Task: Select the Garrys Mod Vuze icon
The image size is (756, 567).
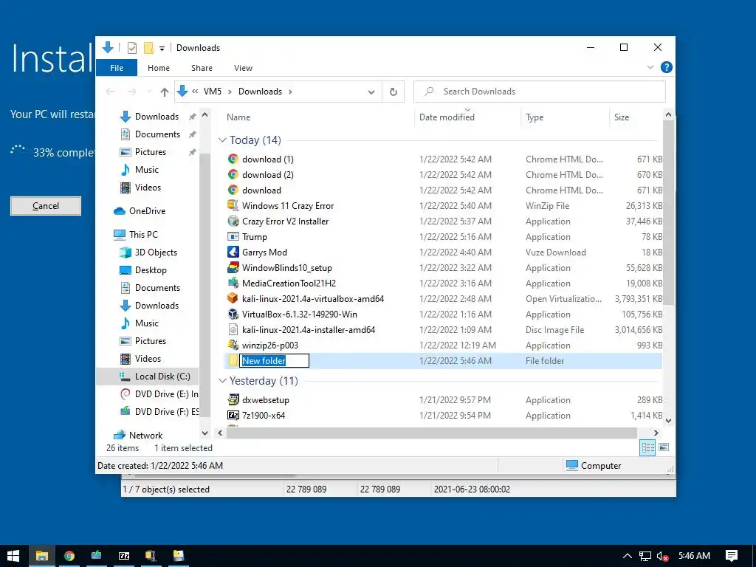Action: pyautogui.click(x=233, y=252)
